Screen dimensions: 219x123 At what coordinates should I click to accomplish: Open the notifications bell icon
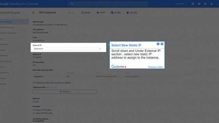pyautogui.click(x=211, y=4)
